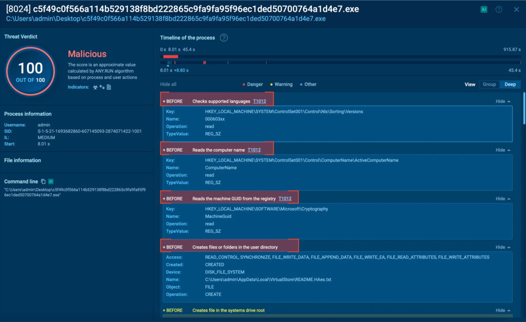Click the AI badge next to Command line
The width and height of the screenshot is (526, 322).
pos(51,182)
